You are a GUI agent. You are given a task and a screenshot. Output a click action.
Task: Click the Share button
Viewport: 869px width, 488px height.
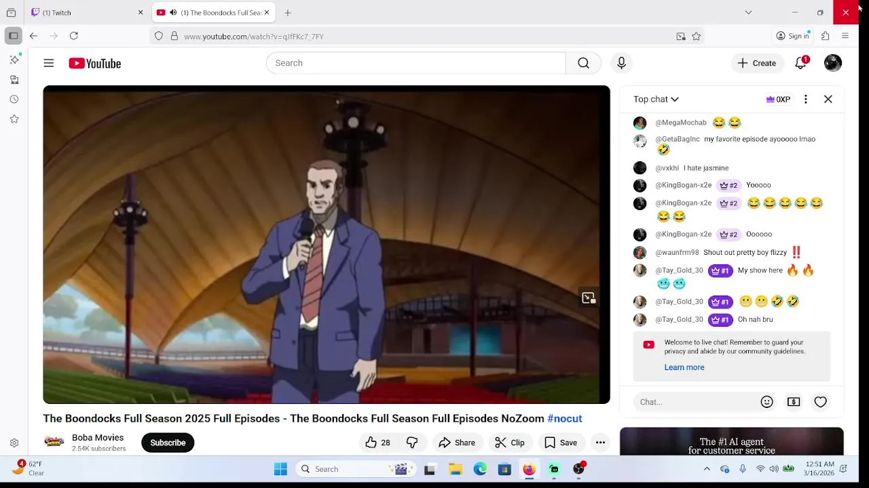click(x=457, y=443)
